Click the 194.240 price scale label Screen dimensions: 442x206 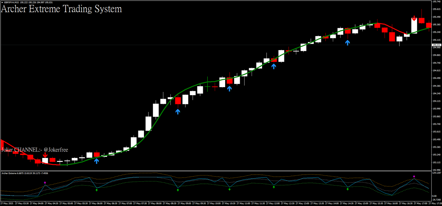pos(436,94)
